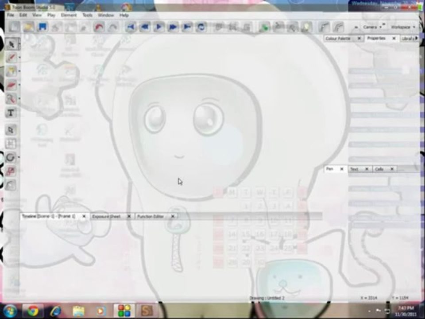
Task: Jump to the first frame
Action: tap(131, 27)
